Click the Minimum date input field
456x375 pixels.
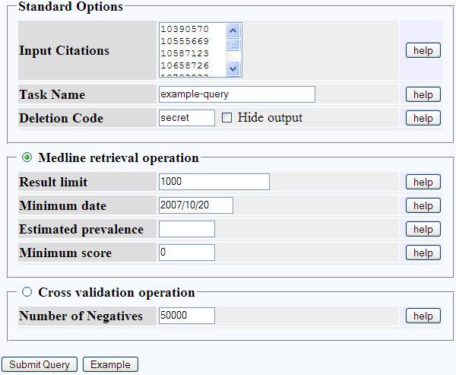195,205
